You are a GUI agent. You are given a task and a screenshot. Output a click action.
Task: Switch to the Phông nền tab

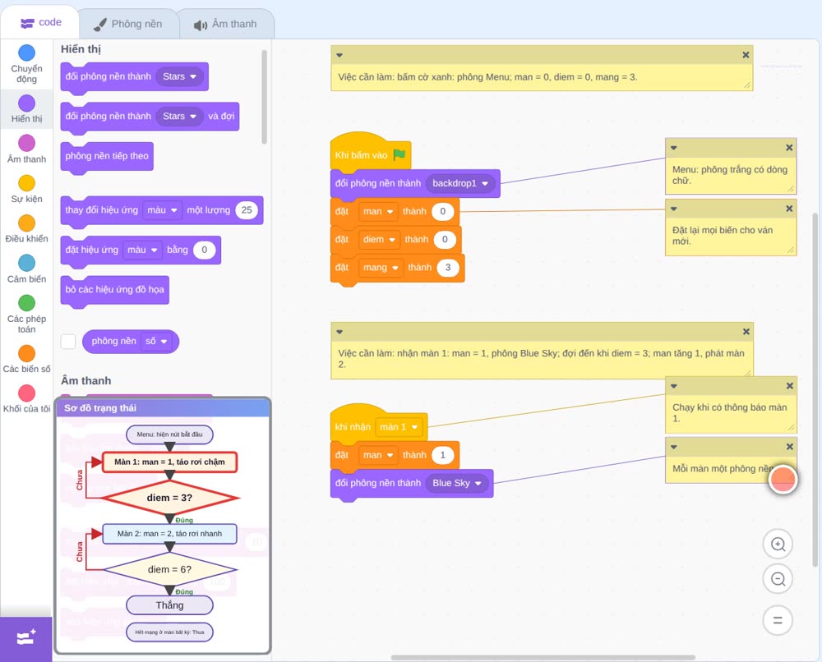point(128,24)
